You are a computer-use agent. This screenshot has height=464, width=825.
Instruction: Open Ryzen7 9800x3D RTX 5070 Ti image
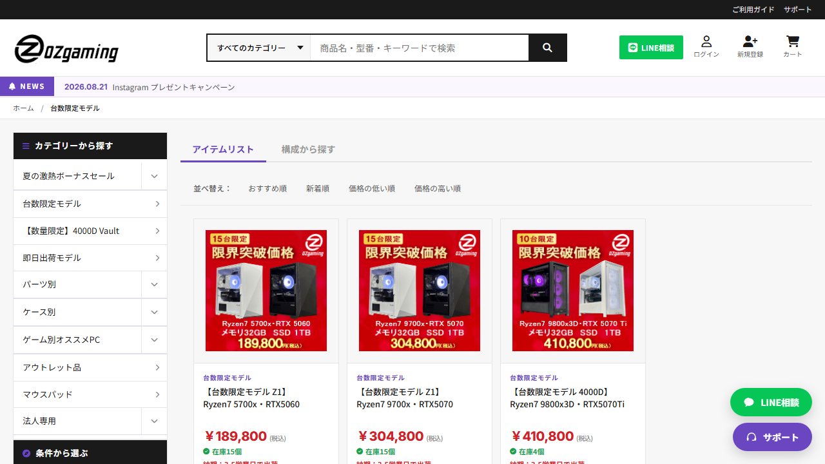tap(573, 291)
